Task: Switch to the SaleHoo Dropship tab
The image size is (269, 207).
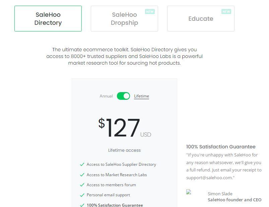Action: [x=124, y=18]
